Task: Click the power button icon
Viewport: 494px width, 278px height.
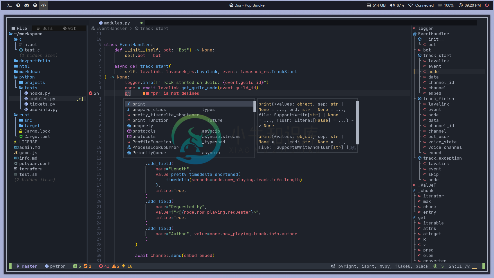Action: click(x=487, y=5)
